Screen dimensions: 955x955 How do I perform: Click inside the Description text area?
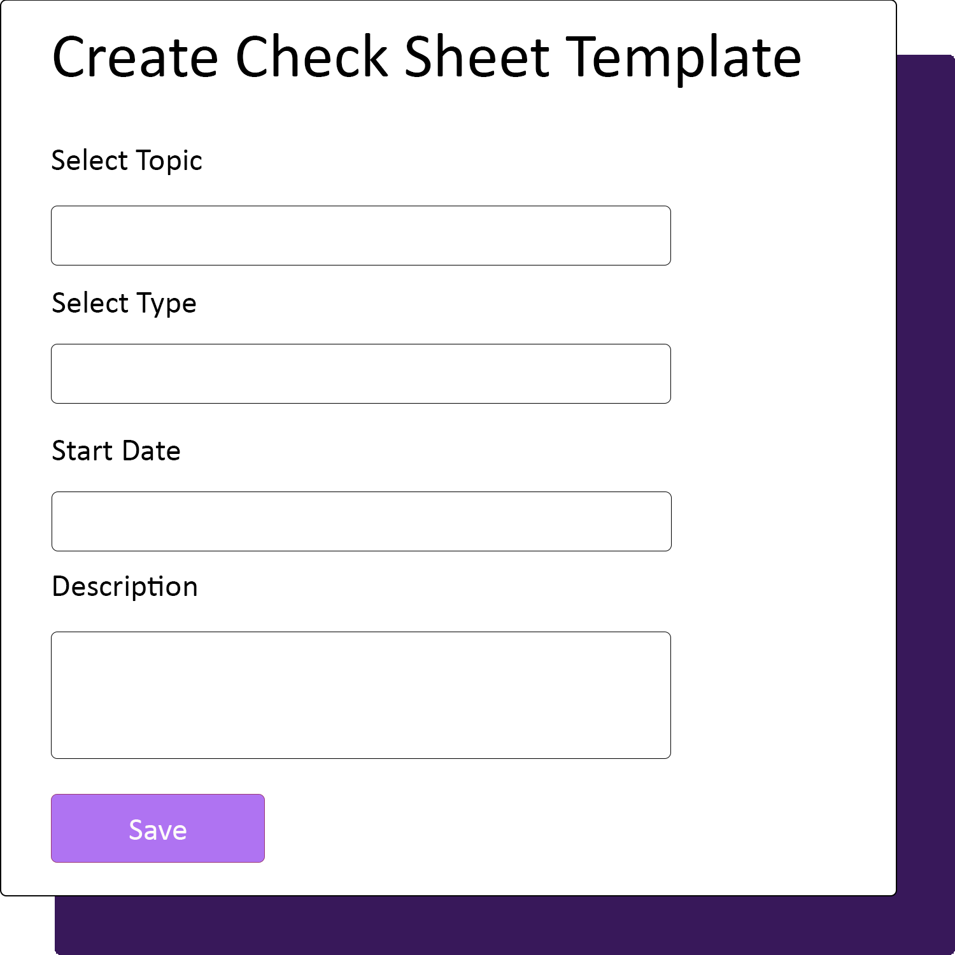pos(360,694)
